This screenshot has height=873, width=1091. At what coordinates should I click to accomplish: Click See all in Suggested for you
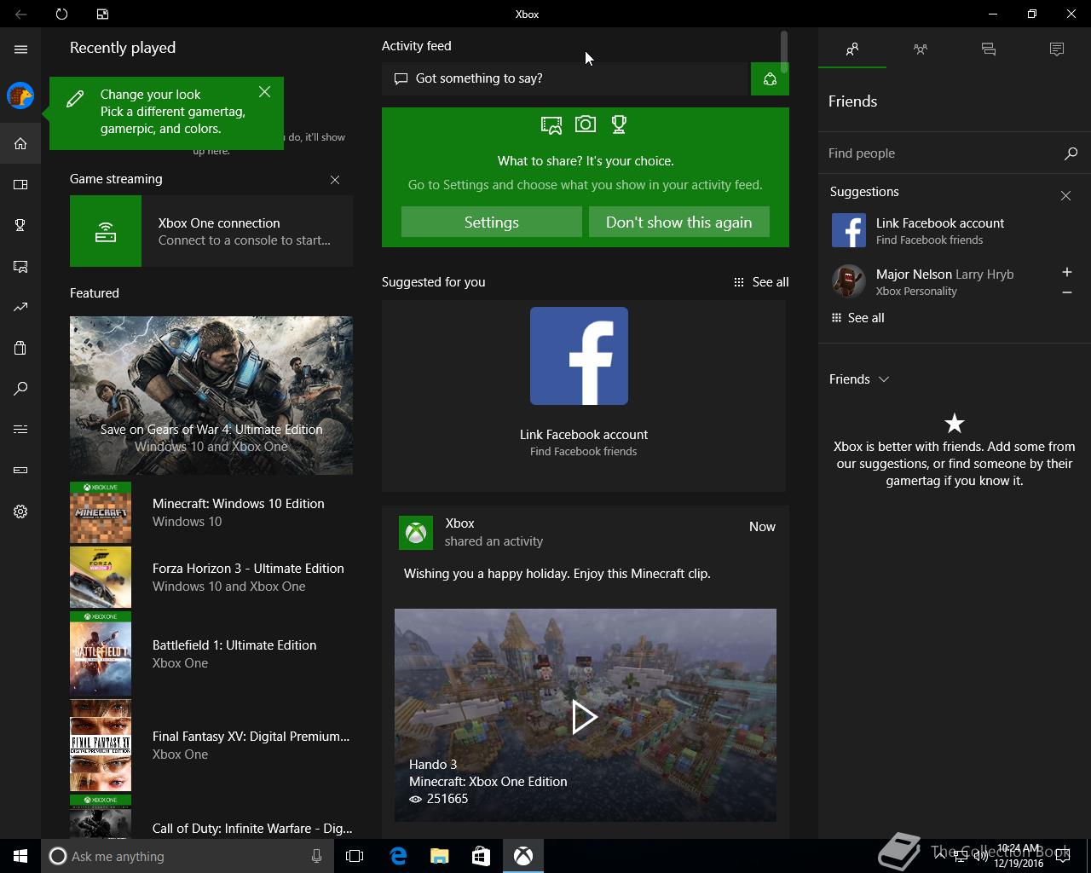761,282
